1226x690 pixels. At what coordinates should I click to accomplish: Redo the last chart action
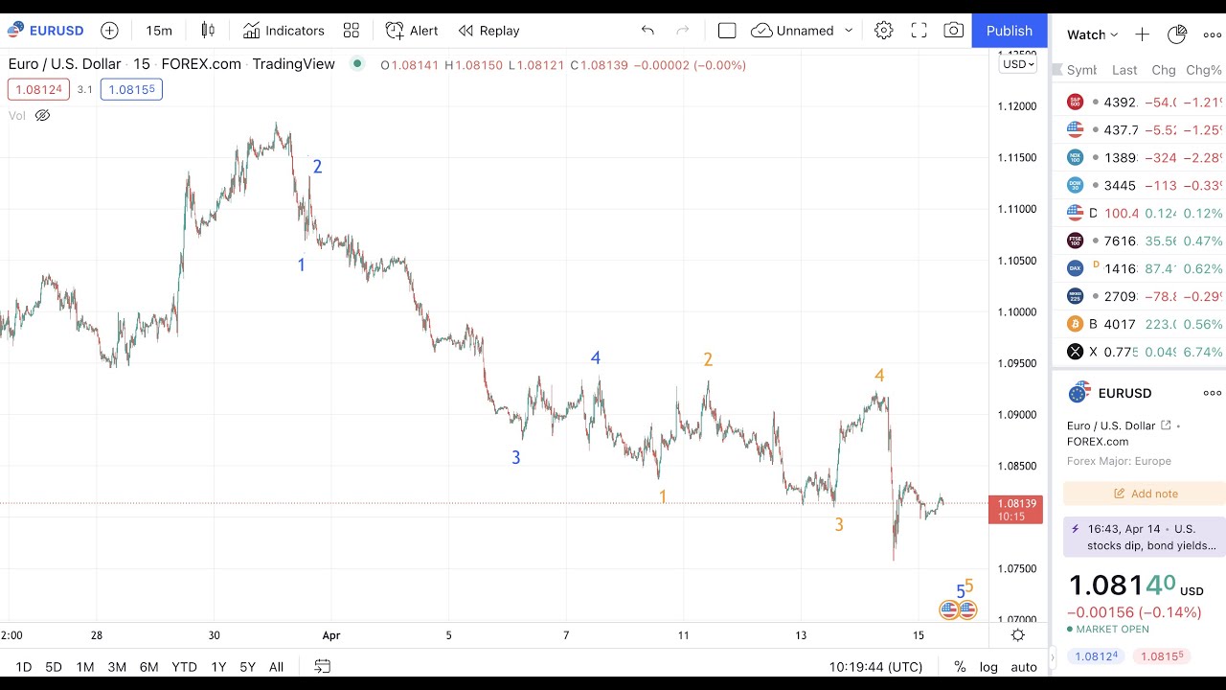[x=683, y=31]
